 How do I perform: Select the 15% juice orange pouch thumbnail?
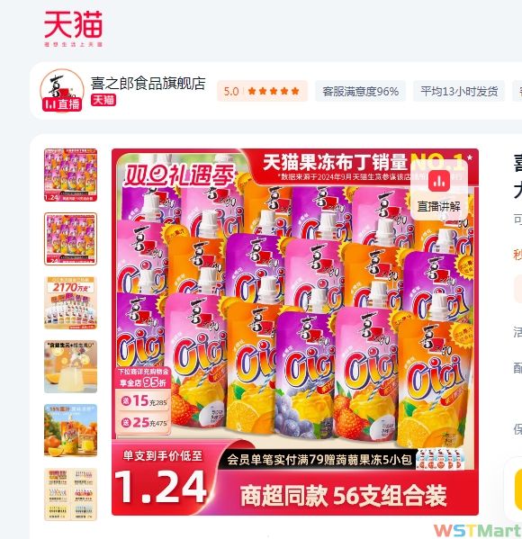(70, 431)
